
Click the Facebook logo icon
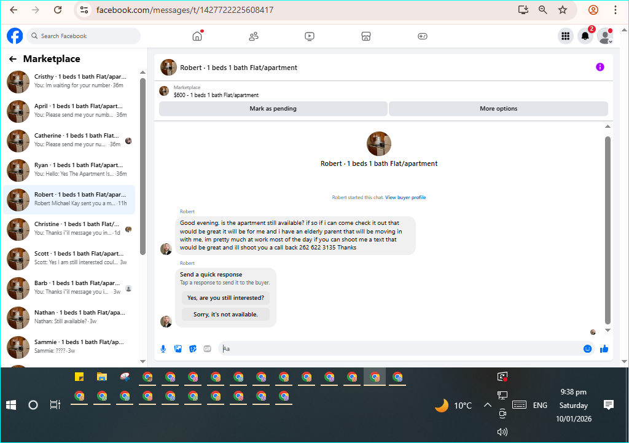coord(15,36)
